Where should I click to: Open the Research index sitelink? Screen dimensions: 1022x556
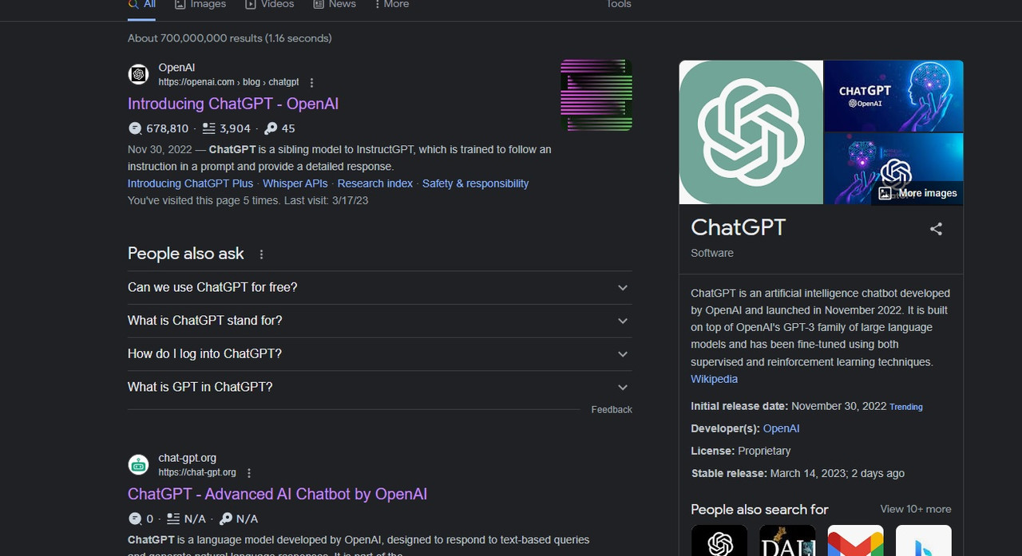click(x=375, y=183)
